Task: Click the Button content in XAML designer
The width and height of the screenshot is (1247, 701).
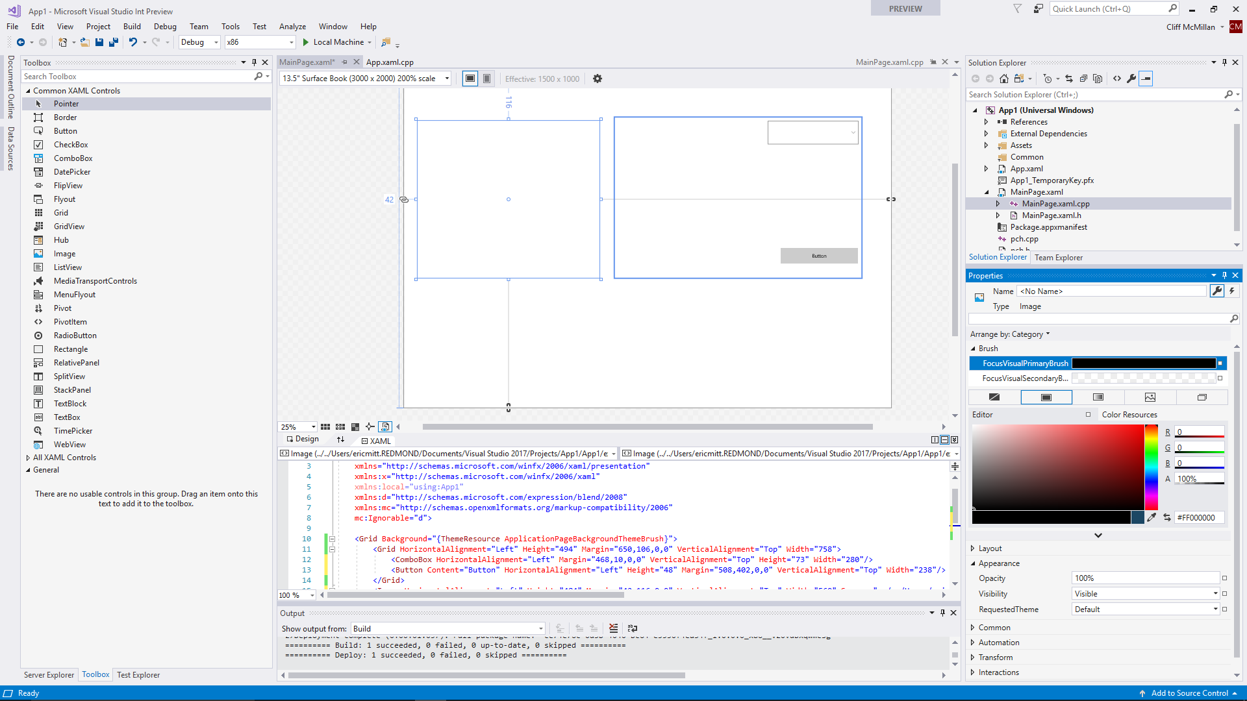Action: click(819, 255)
